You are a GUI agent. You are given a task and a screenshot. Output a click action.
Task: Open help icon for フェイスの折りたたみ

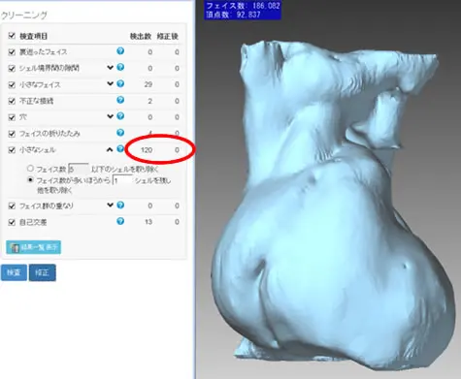[120, 133]
